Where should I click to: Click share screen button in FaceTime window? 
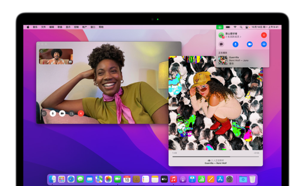71,113
